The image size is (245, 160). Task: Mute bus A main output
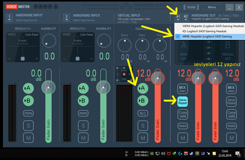pyautogui.click(x=183, y=138)
